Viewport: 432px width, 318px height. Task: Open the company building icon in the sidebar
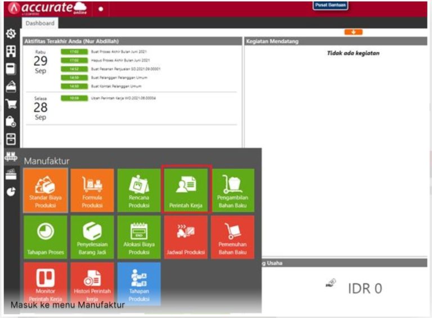click(11, 51)
